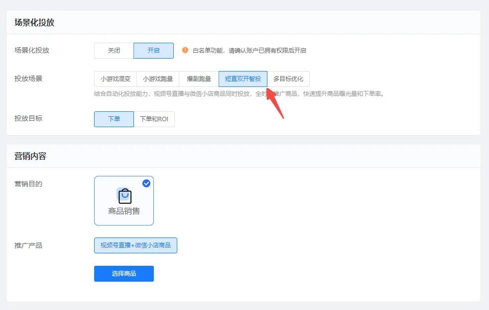
Task: Click the 投放目标 field label
Action: click(x=28, y=118)
